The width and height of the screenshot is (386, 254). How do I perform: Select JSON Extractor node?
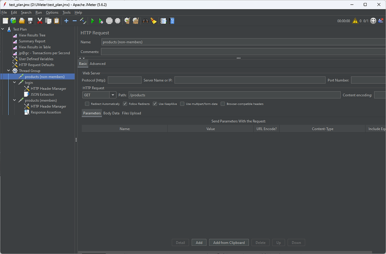click(x=42, y=94)
